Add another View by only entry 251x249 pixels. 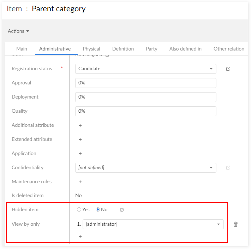[x=80, y=237]
